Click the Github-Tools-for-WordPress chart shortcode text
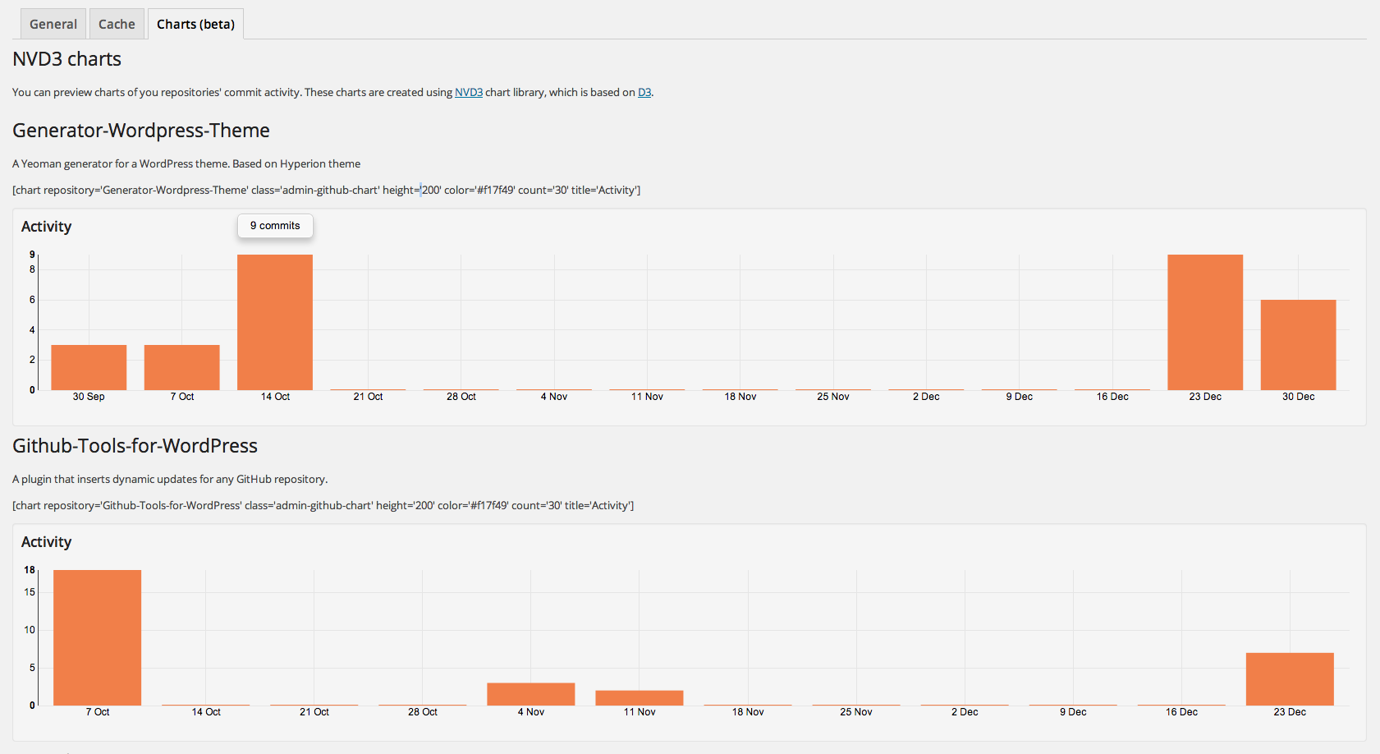The image size is (1380, 754). point(323,505)
